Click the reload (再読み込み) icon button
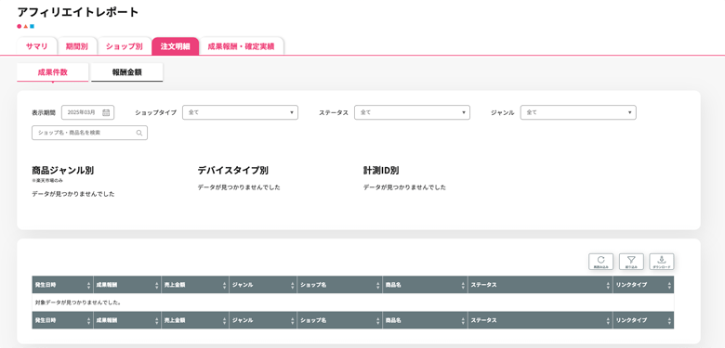725x348 pixels. pyautogui.click(x=600, y=262)
